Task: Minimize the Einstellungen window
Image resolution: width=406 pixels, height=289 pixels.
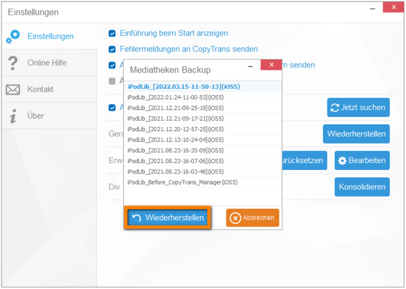Action: click(372, 9)
